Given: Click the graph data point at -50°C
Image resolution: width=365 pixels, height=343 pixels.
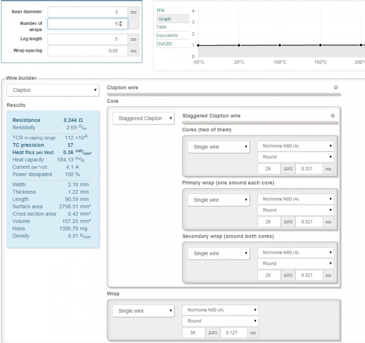Looking at the screenshot, I should pyautogui.click(x=198, y=45).
